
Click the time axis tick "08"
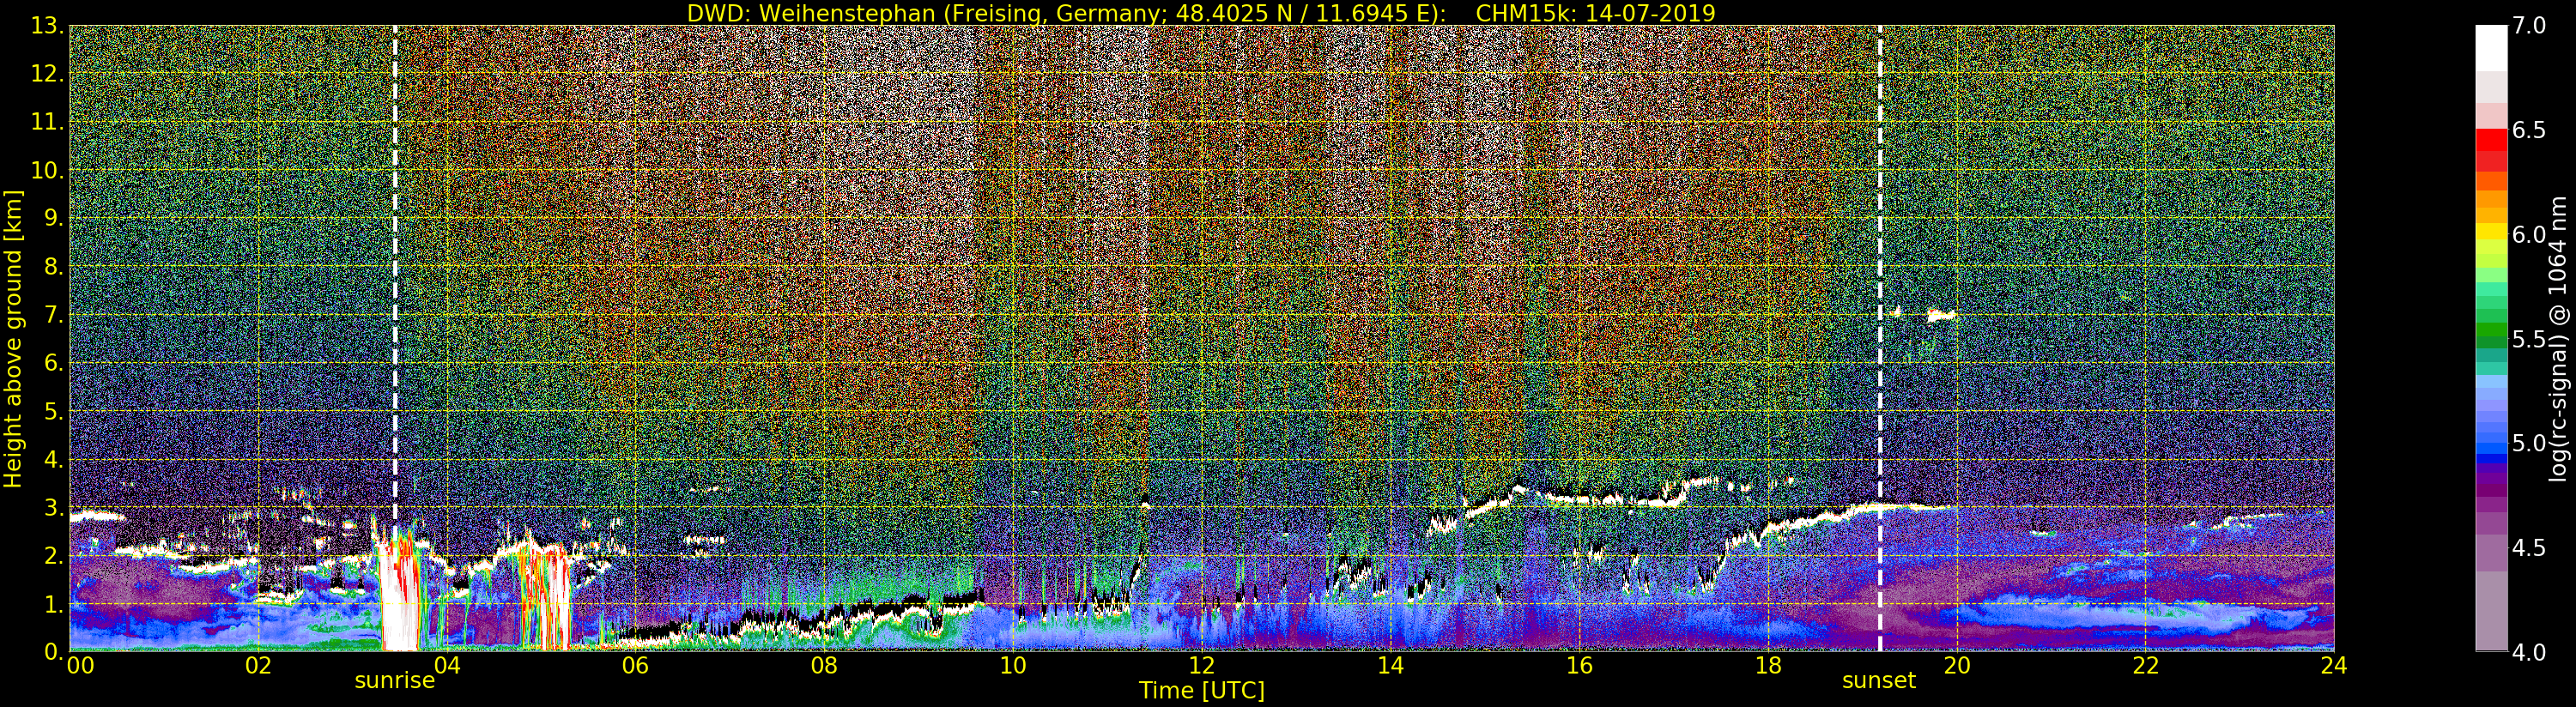[x=824, y=666]
